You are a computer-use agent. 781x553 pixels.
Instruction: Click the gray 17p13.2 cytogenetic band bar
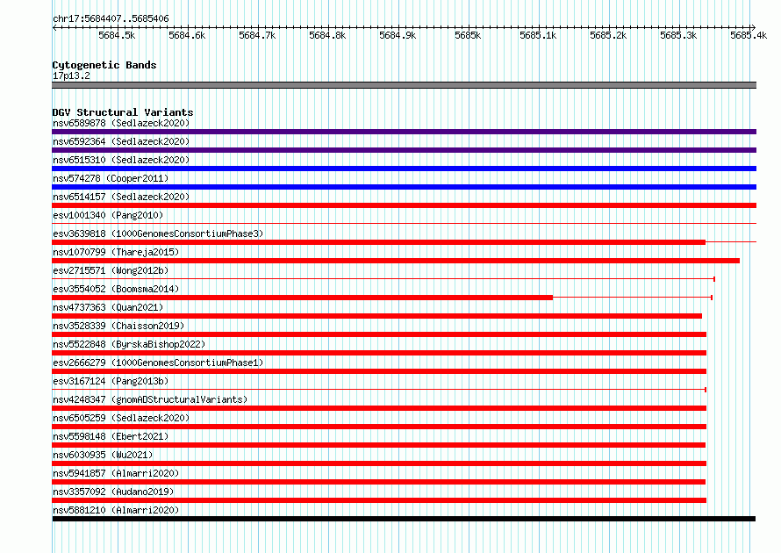(404, 85)
